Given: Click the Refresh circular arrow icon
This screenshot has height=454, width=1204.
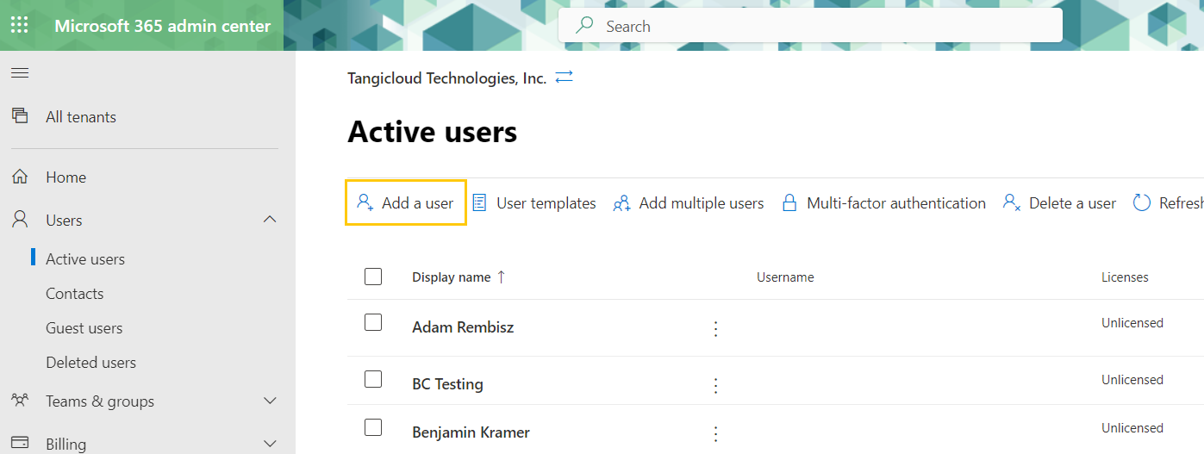Looking at the screenshot, I should 1142,202.
